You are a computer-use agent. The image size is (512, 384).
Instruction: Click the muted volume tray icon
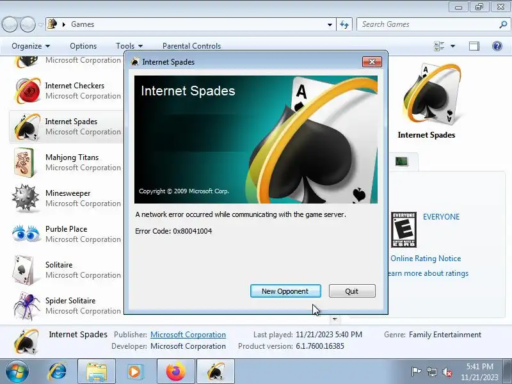(x=447, y=372)
